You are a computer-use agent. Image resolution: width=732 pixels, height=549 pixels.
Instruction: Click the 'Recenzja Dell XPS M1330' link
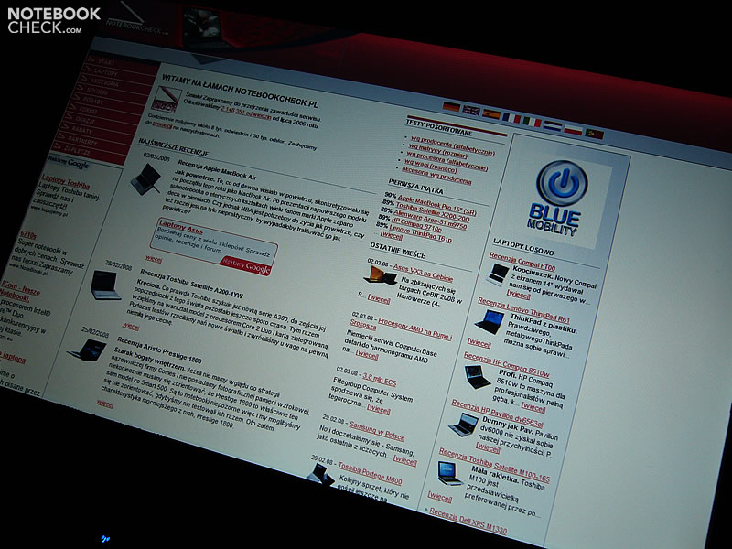(468, 521)
